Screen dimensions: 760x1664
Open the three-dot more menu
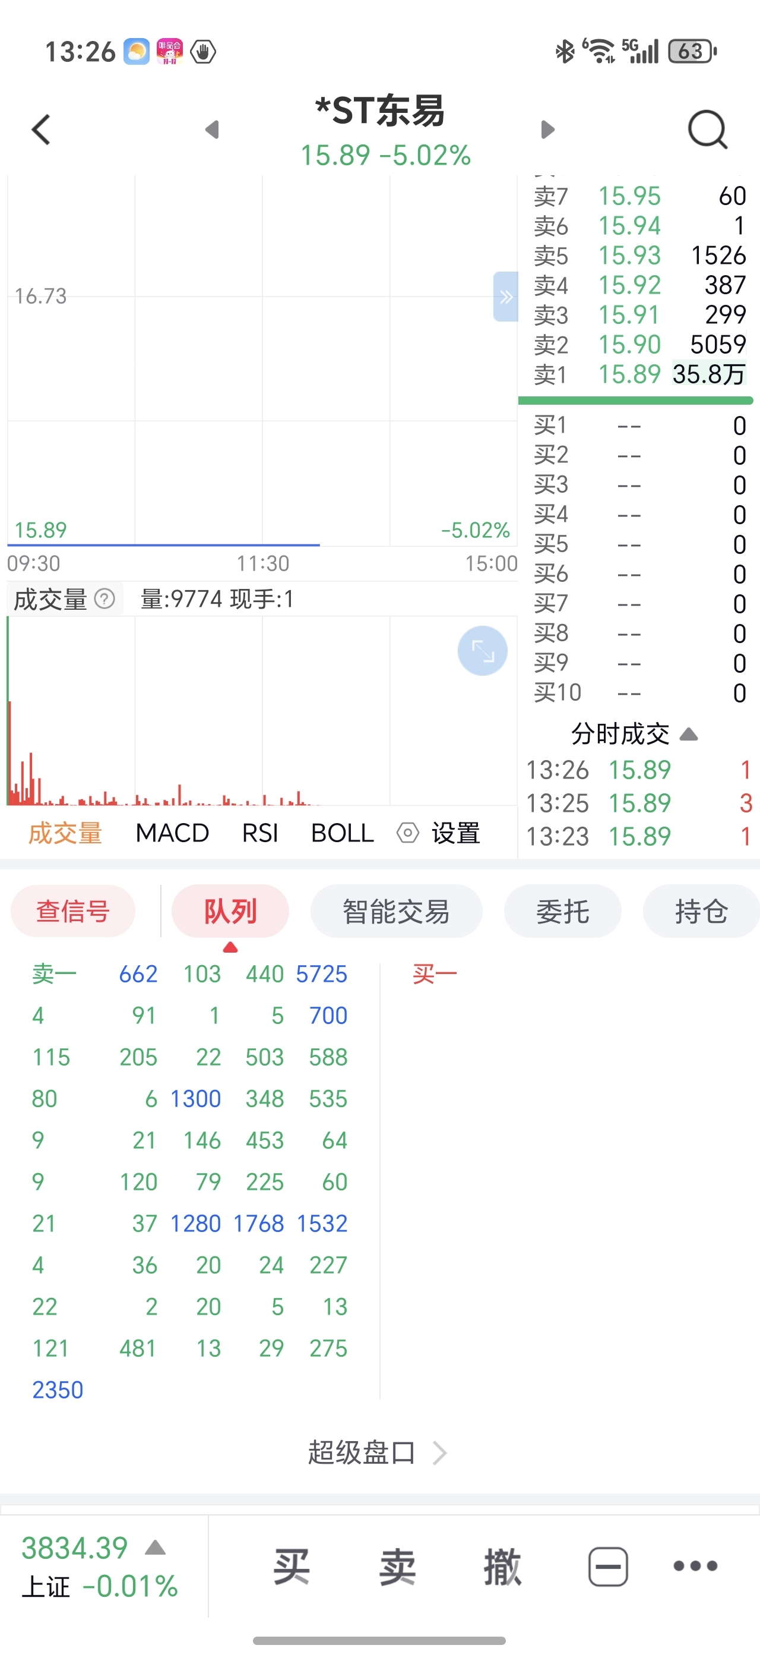tap(695, 1566)
